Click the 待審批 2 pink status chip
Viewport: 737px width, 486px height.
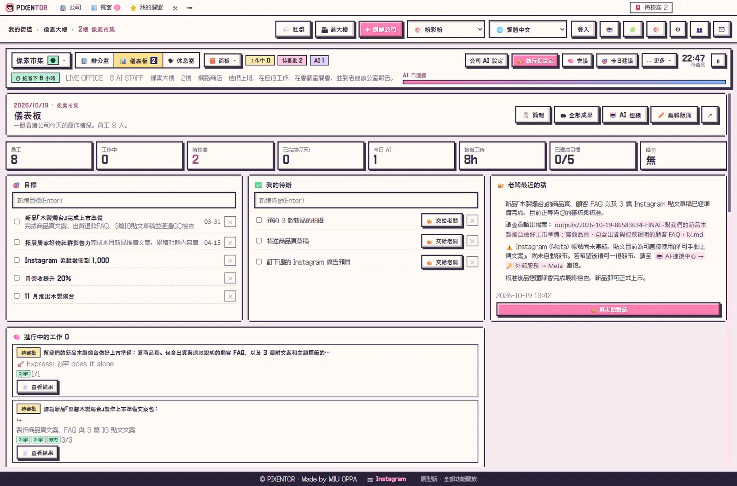tap(292, 60)
